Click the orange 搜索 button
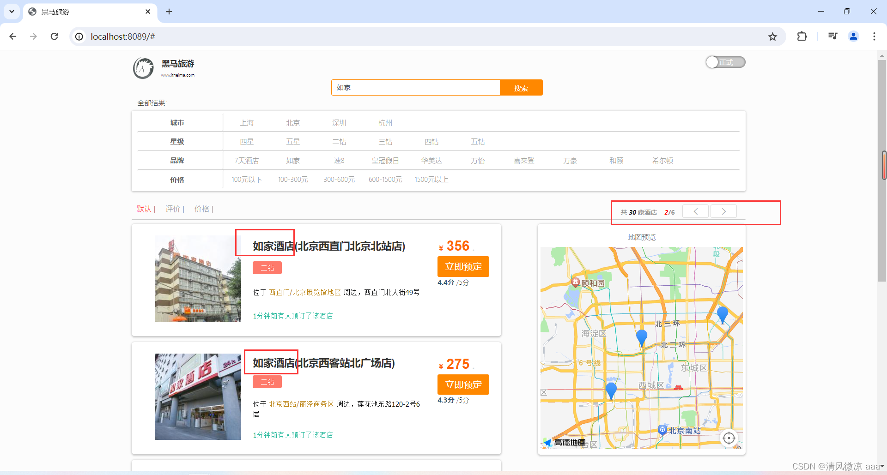The width and height of the screenshot is (887, 475). click(x=521, y=88)
